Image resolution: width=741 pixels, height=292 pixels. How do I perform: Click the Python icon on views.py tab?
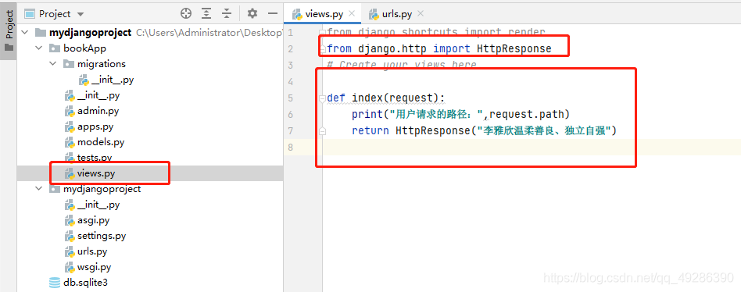pos(297,14)
